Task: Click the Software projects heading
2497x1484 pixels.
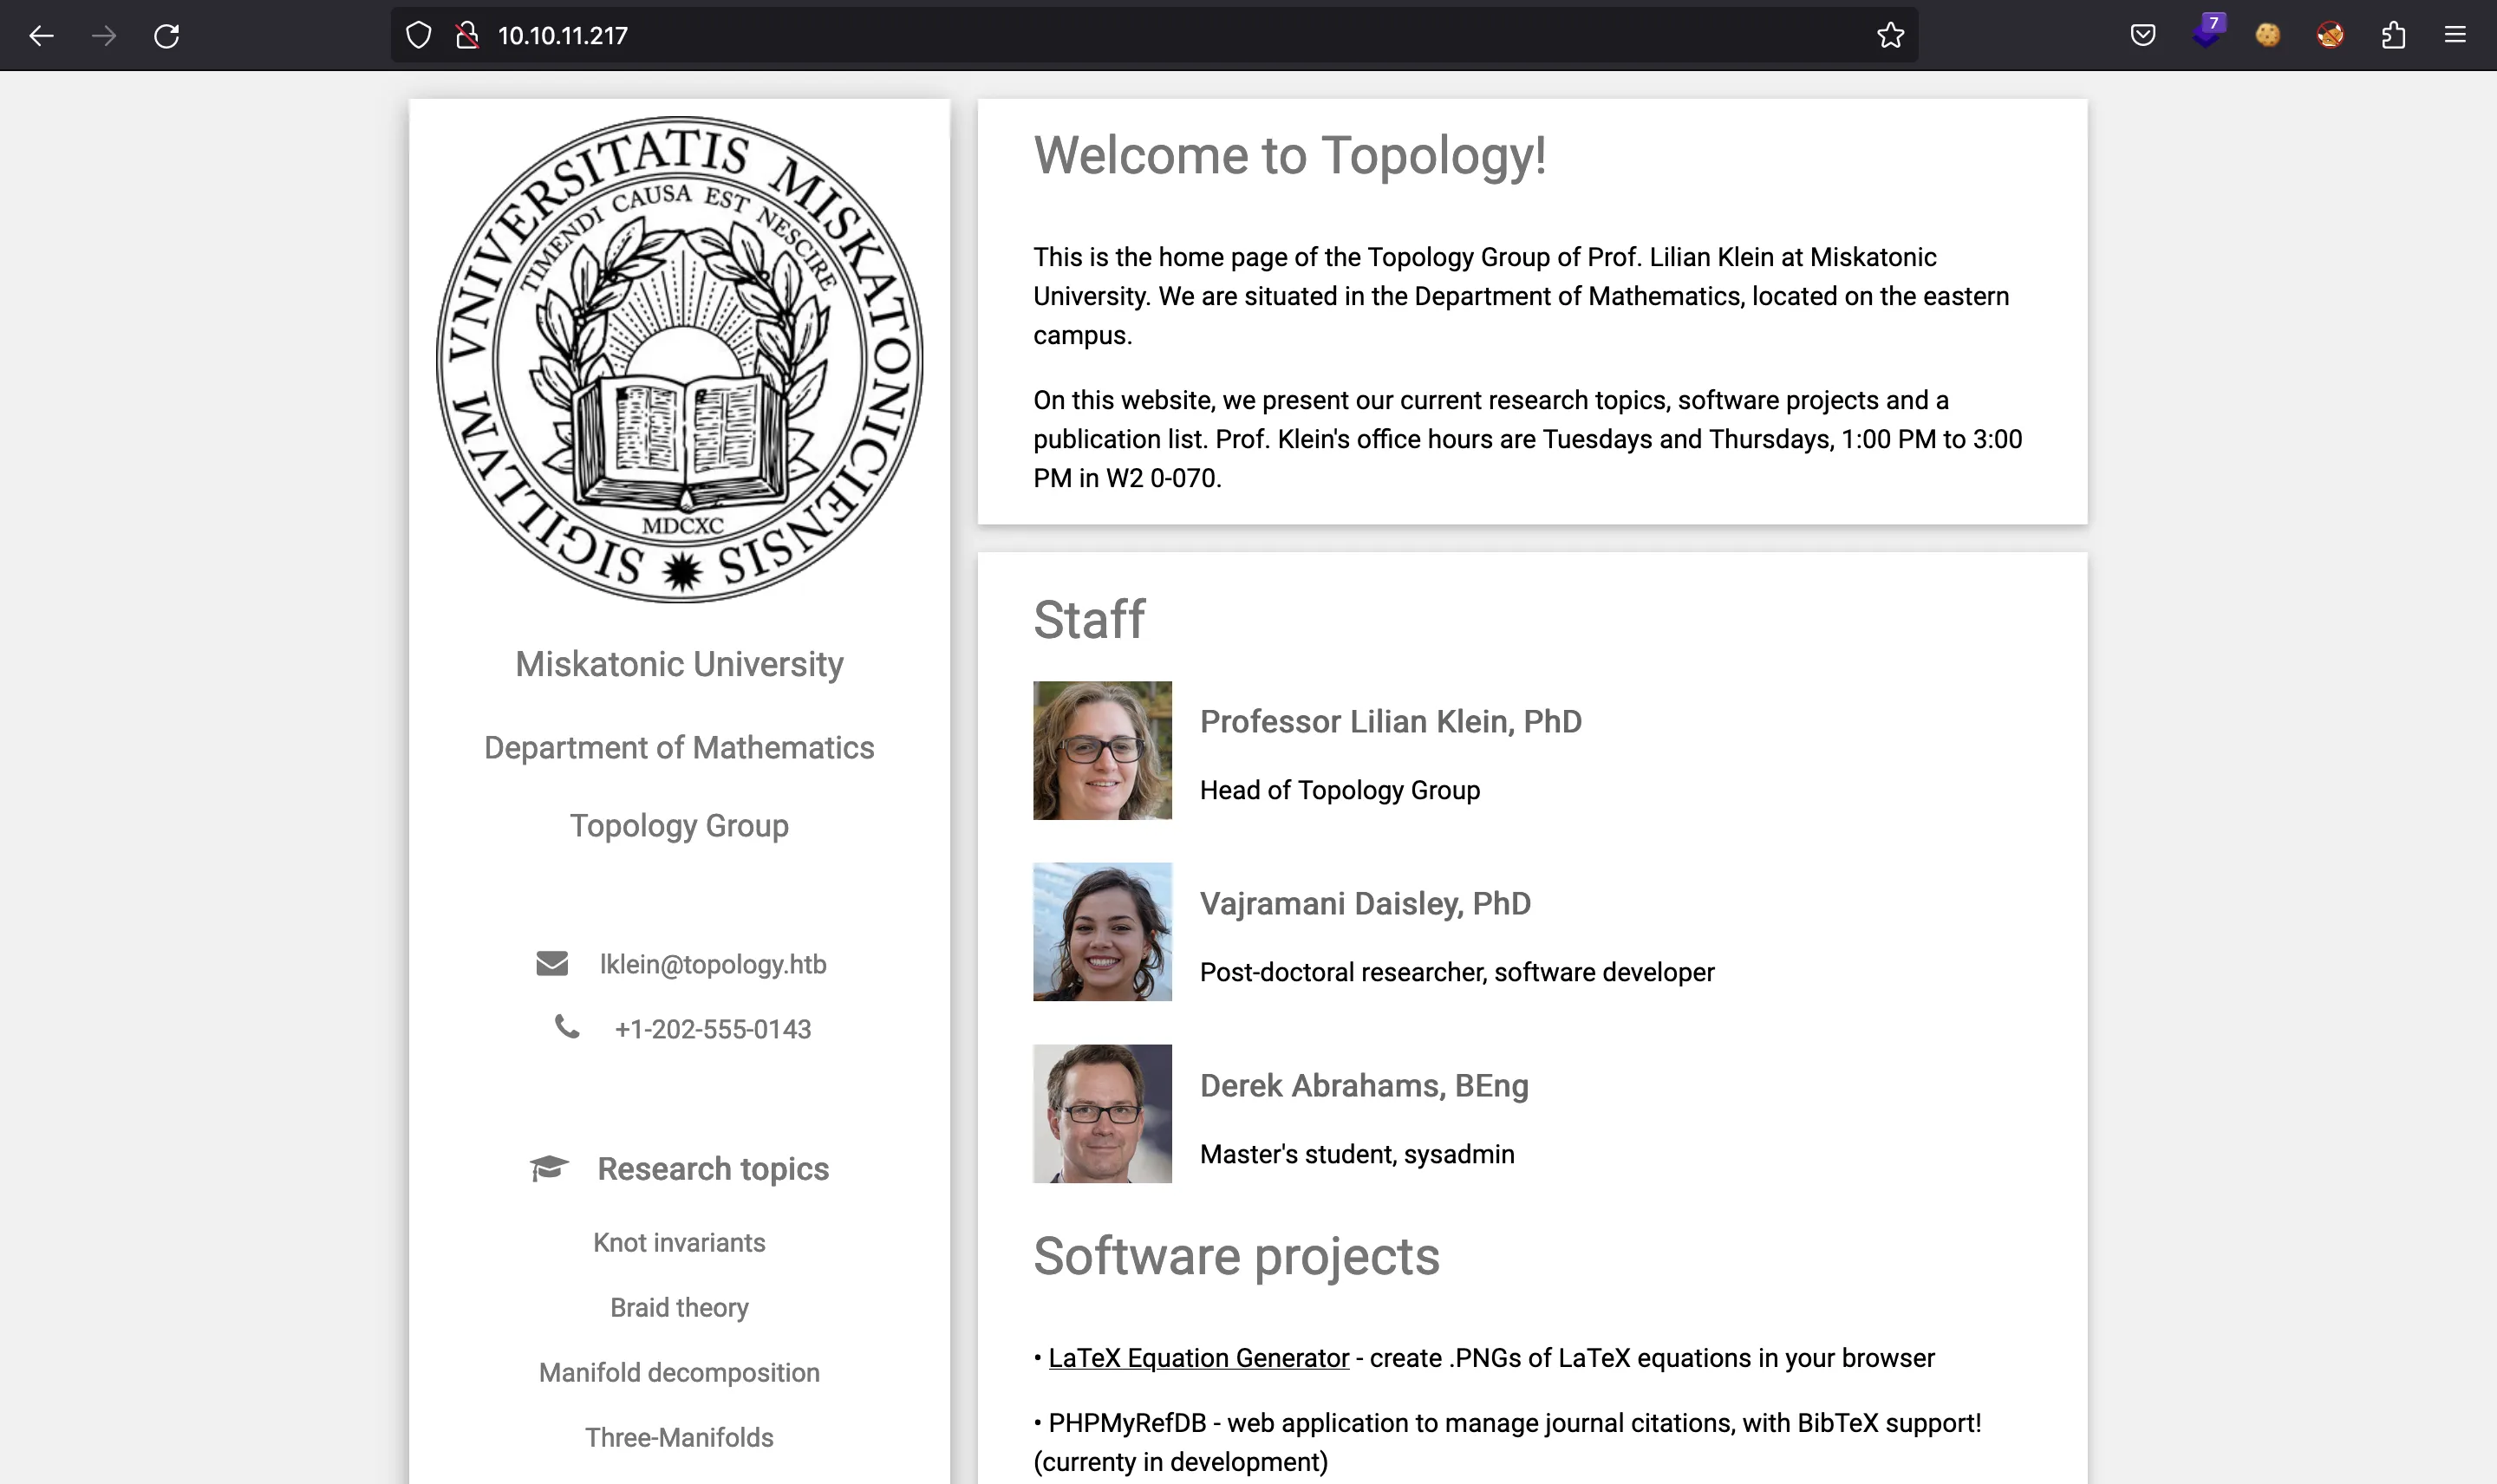Action: 1236,1256
